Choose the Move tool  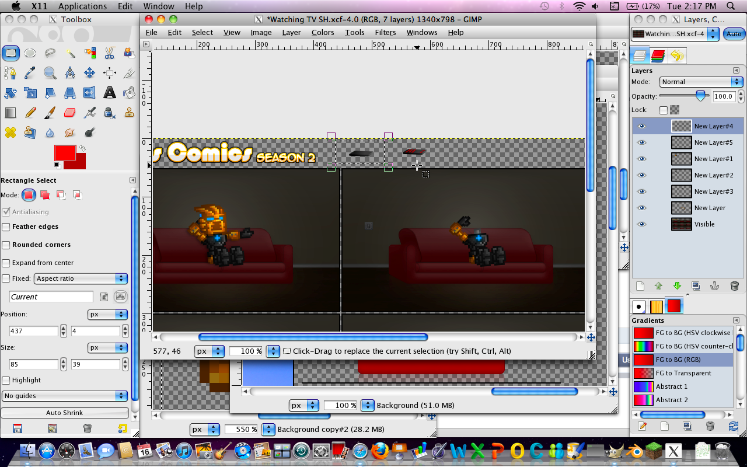(x=89, y=72)
